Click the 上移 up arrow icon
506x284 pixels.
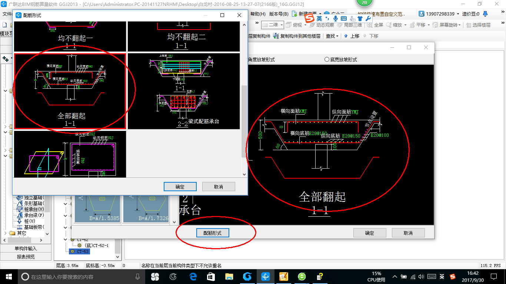tap(346, 36)
